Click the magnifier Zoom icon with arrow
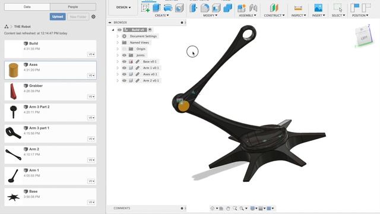The height and width of the screenshot is (214, 380). pyautogui.click(x=242, y=208)
